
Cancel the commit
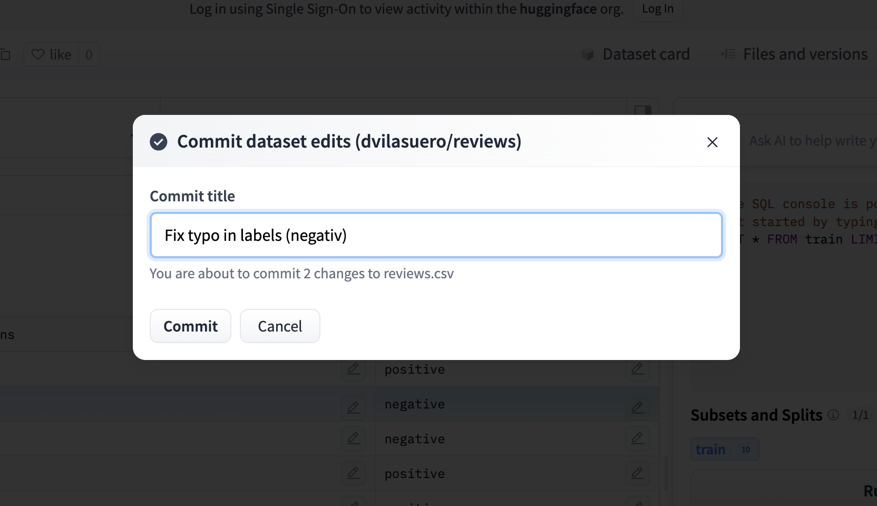point(280,326)
